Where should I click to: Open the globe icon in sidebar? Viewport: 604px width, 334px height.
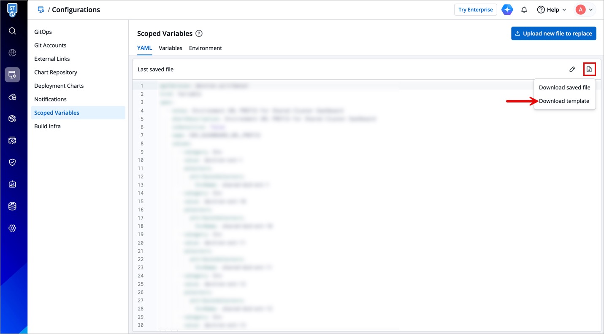pyautogui.click(x=12, y=53)
